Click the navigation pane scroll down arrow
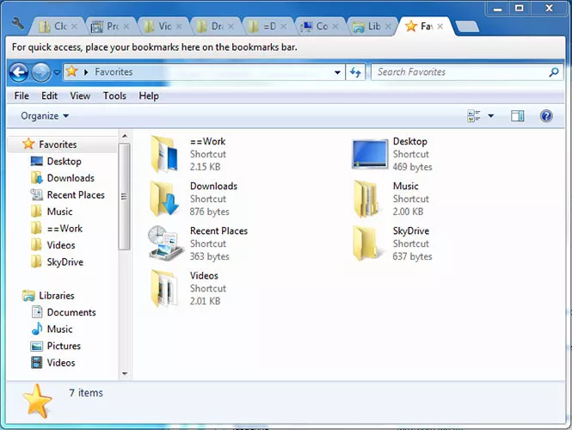 pyautogui.click(x=125, y=374)
